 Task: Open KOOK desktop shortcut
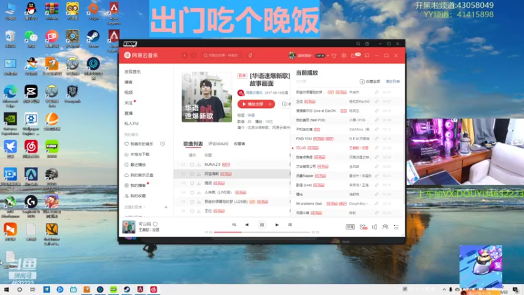pos(52,149)
